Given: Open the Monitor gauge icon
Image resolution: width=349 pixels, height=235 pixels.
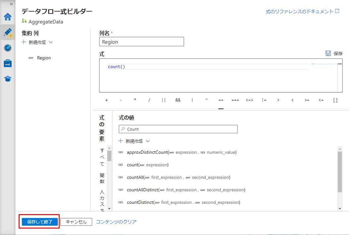Looking at the screenshot, I should (x=8, y=48).
